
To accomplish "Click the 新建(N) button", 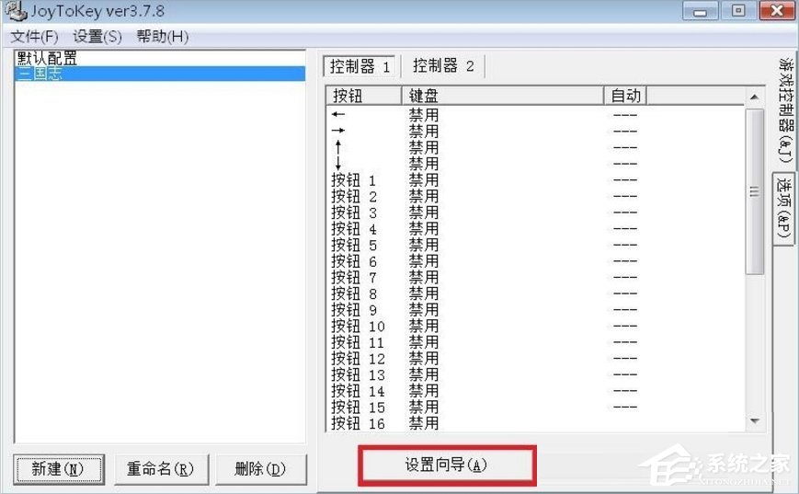I will coord(58,469).
